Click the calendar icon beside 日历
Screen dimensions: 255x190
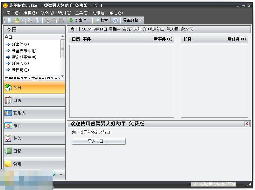tap(8, 101)
